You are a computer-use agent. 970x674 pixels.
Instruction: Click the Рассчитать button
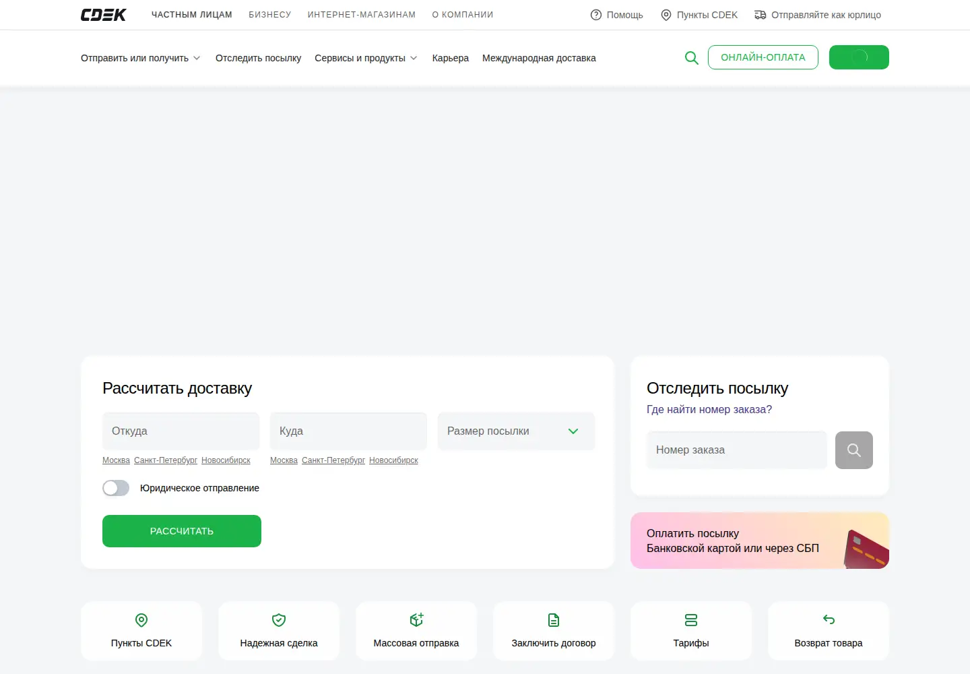click(182, 531)
